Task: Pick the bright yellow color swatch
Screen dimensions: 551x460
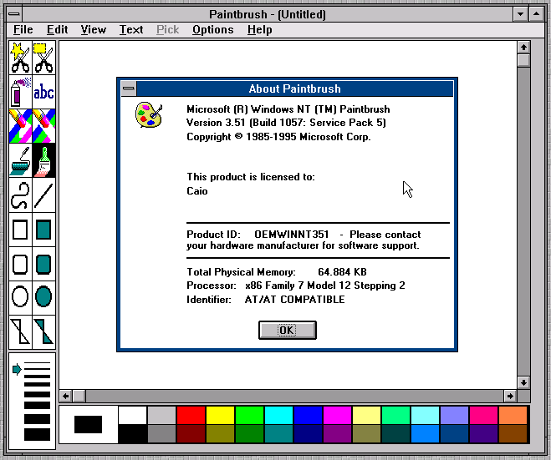Action: pyautogui.click(x=220, y=415)
